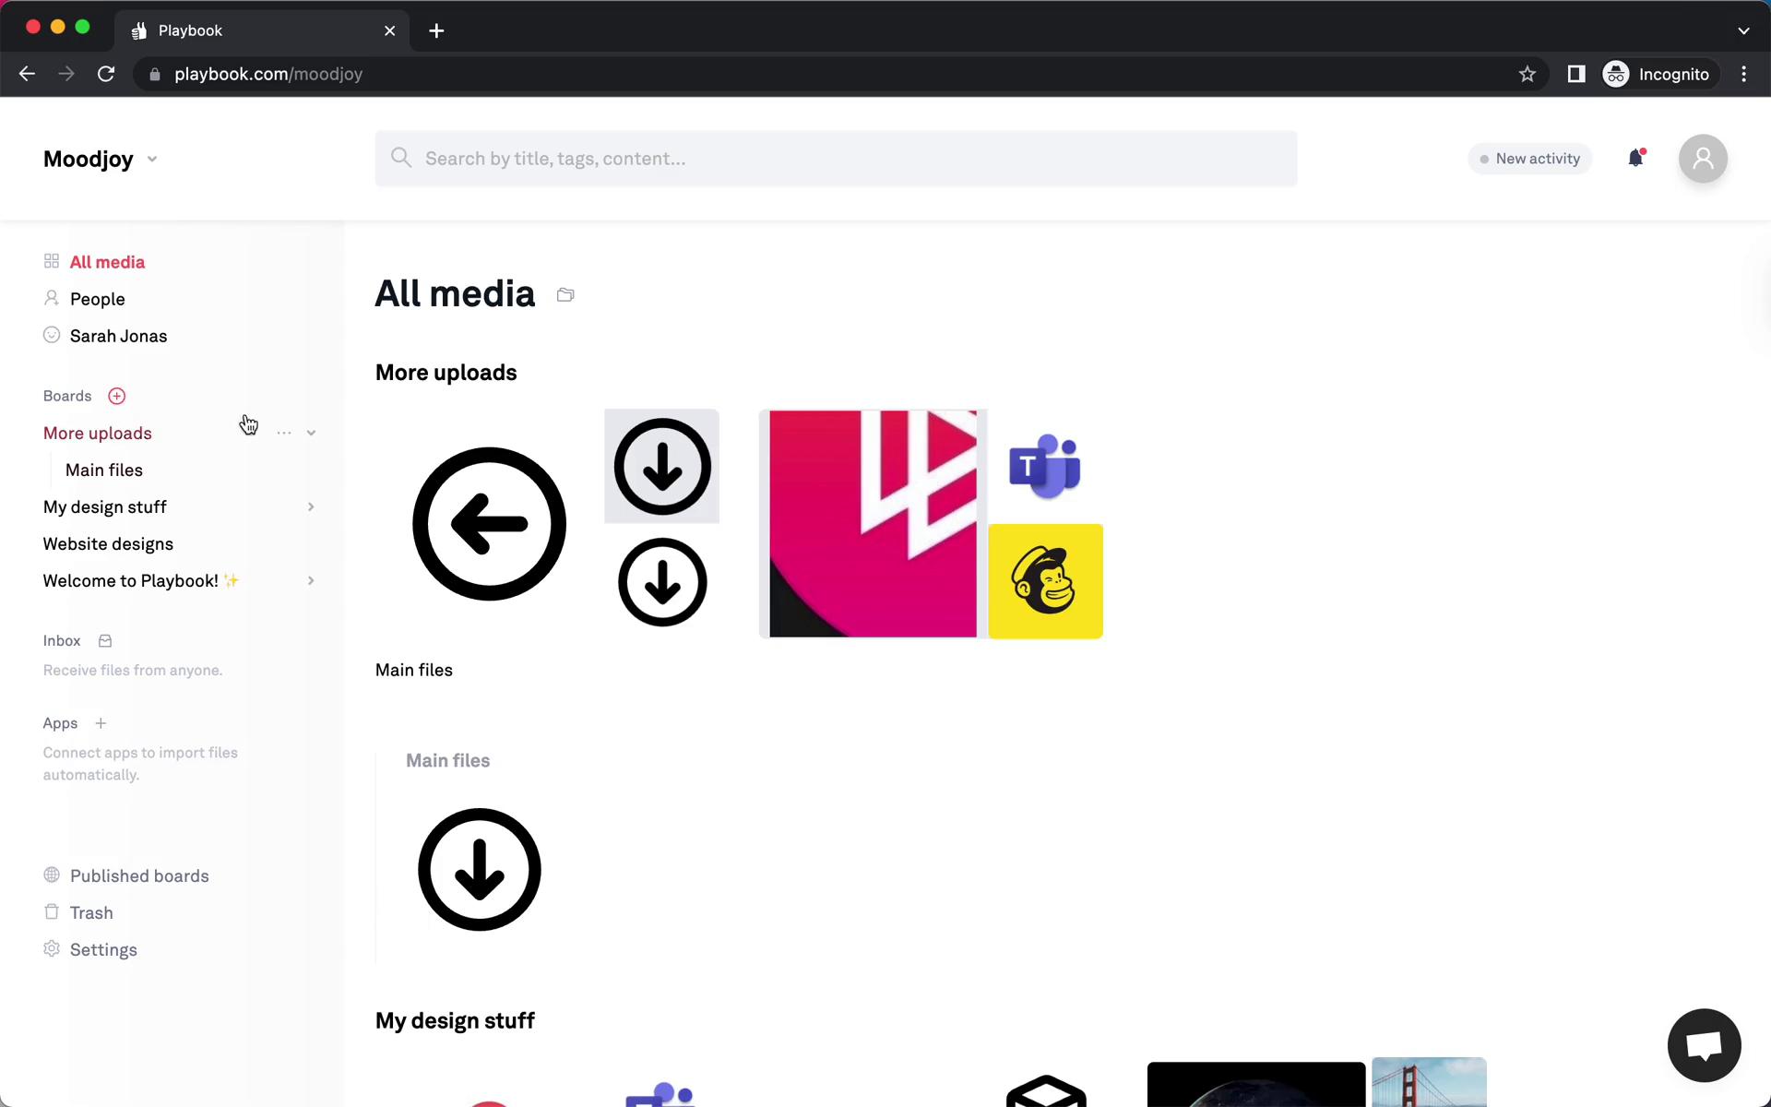This screenshot has width=1771, height=1107.
Task: Toggle the Apps plus connector
Action: pyautogui.click(x=100, y=721)
